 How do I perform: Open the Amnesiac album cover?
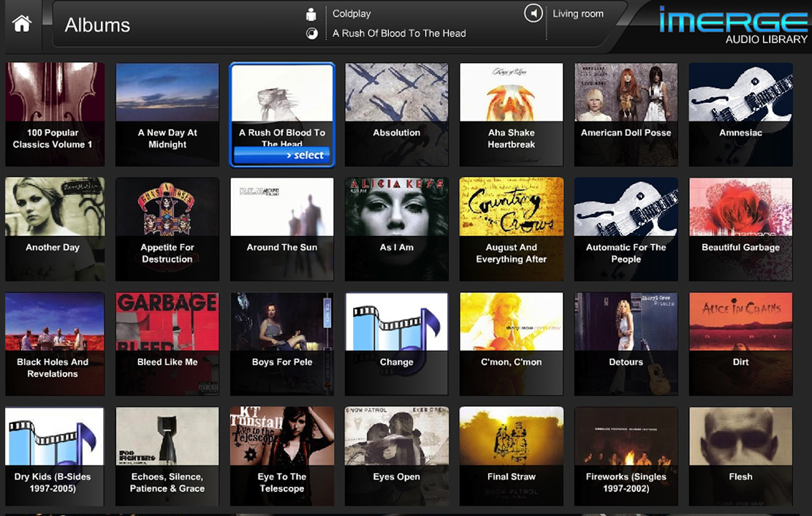point(740,113)
